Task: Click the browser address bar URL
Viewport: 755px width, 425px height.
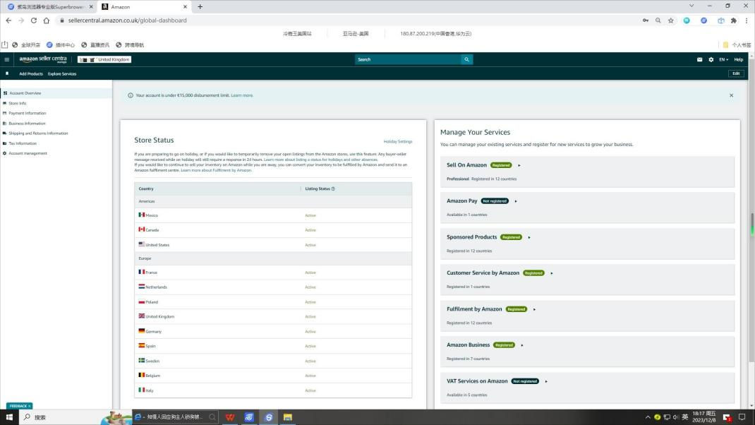Action: coord(128,20)
